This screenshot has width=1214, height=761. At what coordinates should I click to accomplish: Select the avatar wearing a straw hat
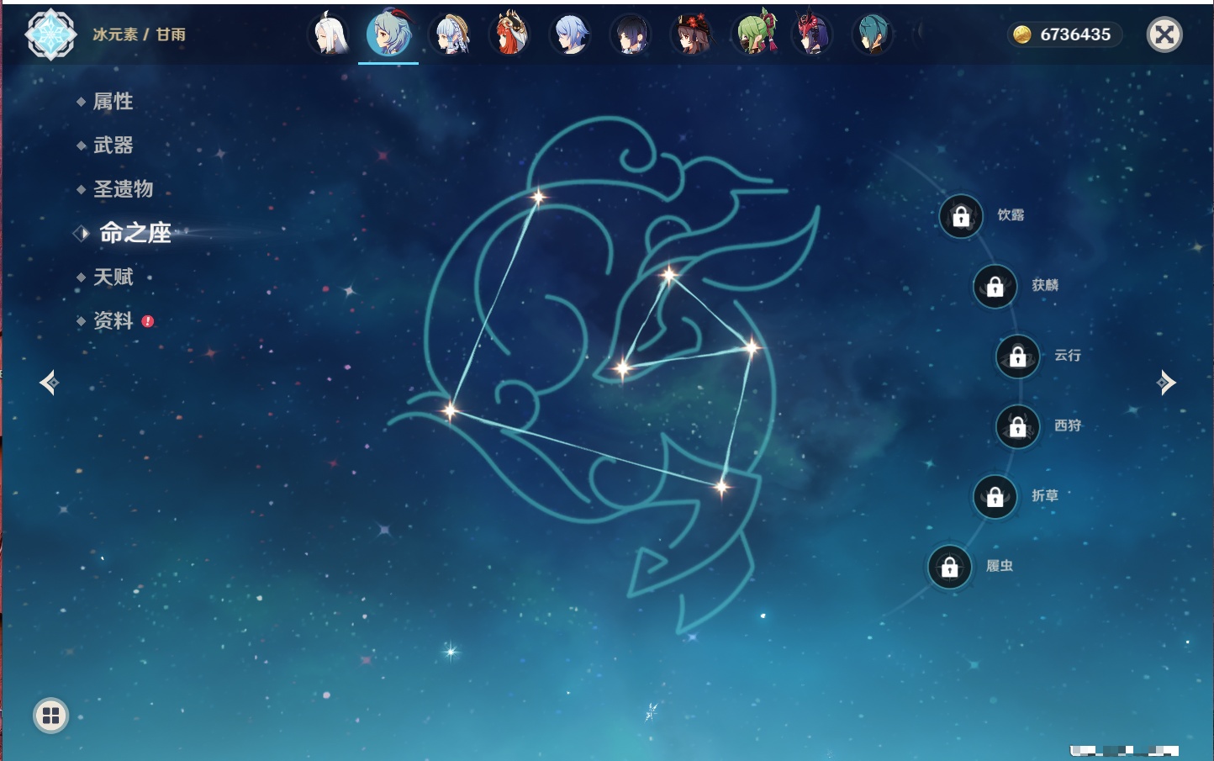451,34
